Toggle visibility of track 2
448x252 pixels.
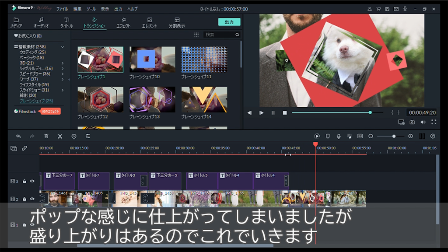click(x=32, y=199)
